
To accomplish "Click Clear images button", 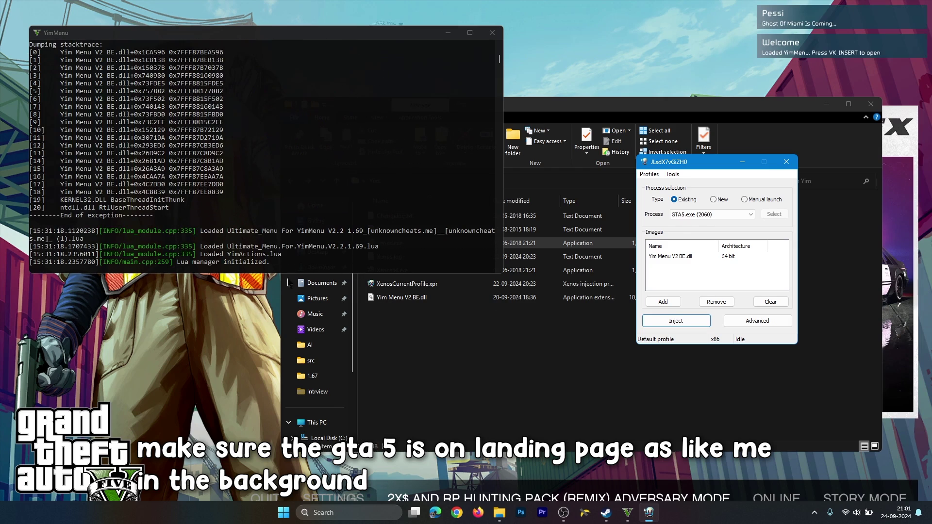I will pyautogui.click(x=771, y=302).
